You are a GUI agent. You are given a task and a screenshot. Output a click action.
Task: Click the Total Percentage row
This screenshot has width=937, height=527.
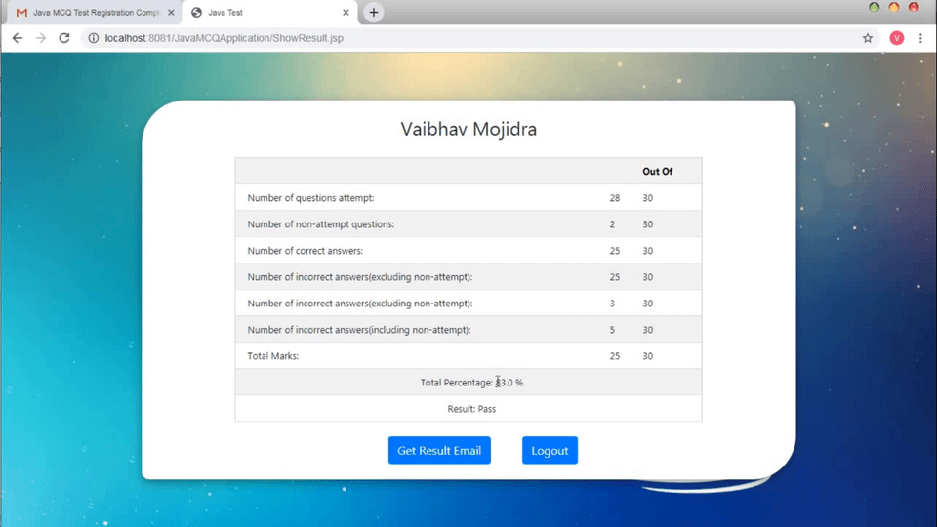tap(468, 383)
